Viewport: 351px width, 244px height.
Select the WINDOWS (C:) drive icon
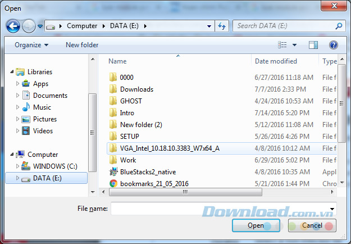tap(26, 166)
